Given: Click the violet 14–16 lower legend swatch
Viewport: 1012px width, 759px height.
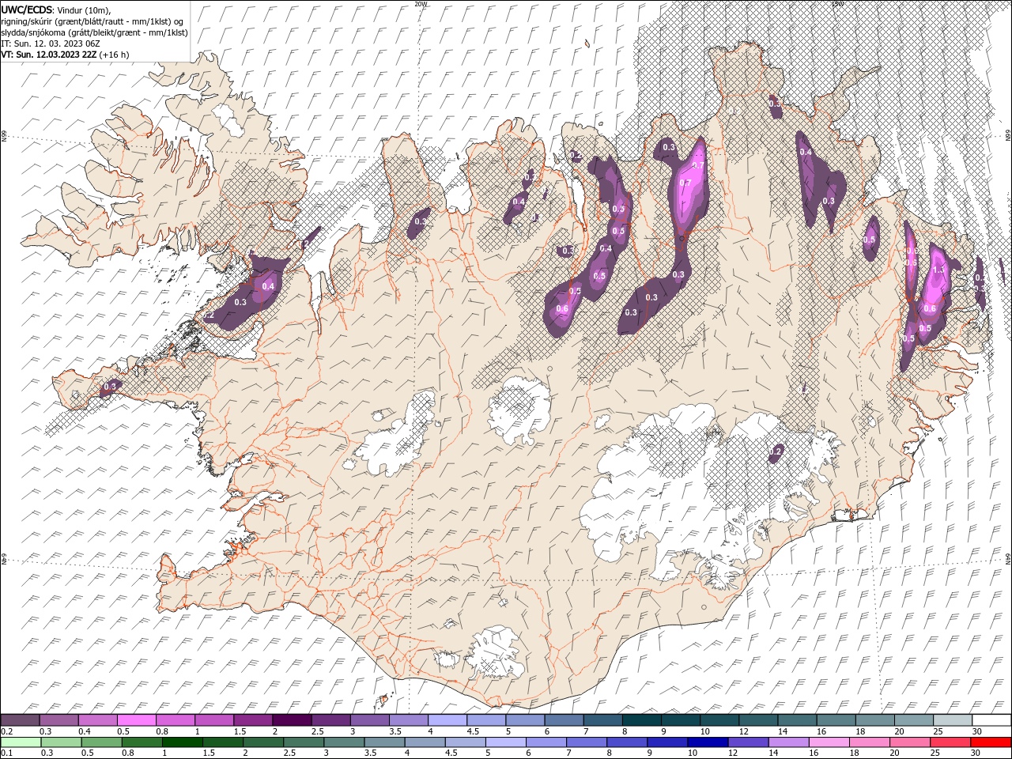Looking at the screenshot, I should tap(788, 742).
